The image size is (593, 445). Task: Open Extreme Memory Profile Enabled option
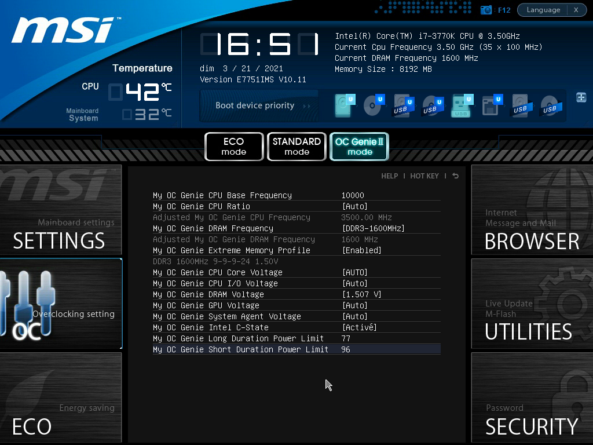click(x=361, y=250)
